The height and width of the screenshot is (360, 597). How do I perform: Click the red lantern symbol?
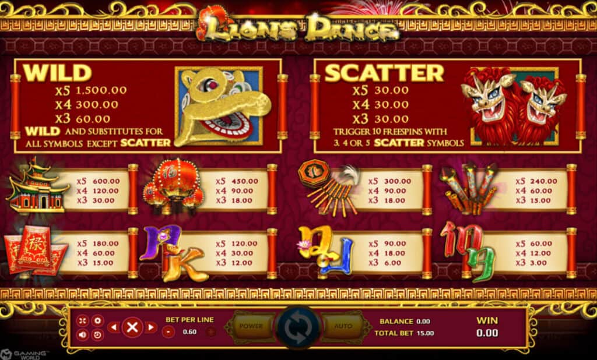point(174,186)
